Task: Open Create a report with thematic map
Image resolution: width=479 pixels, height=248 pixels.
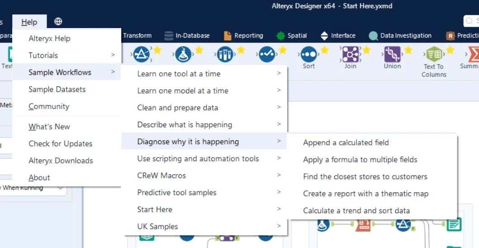Action: [372, 194]
